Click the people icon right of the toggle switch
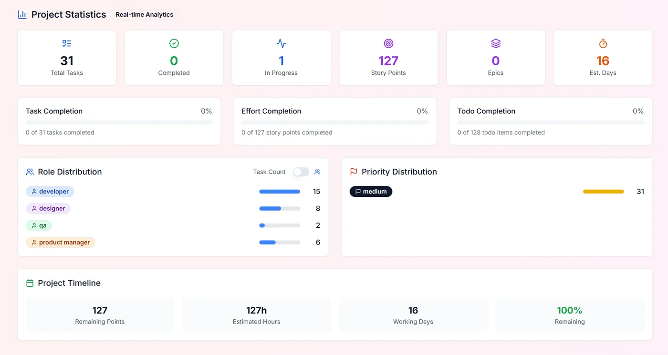The width and height of the screenshot is (668, 355). click(x=317, y=172)
